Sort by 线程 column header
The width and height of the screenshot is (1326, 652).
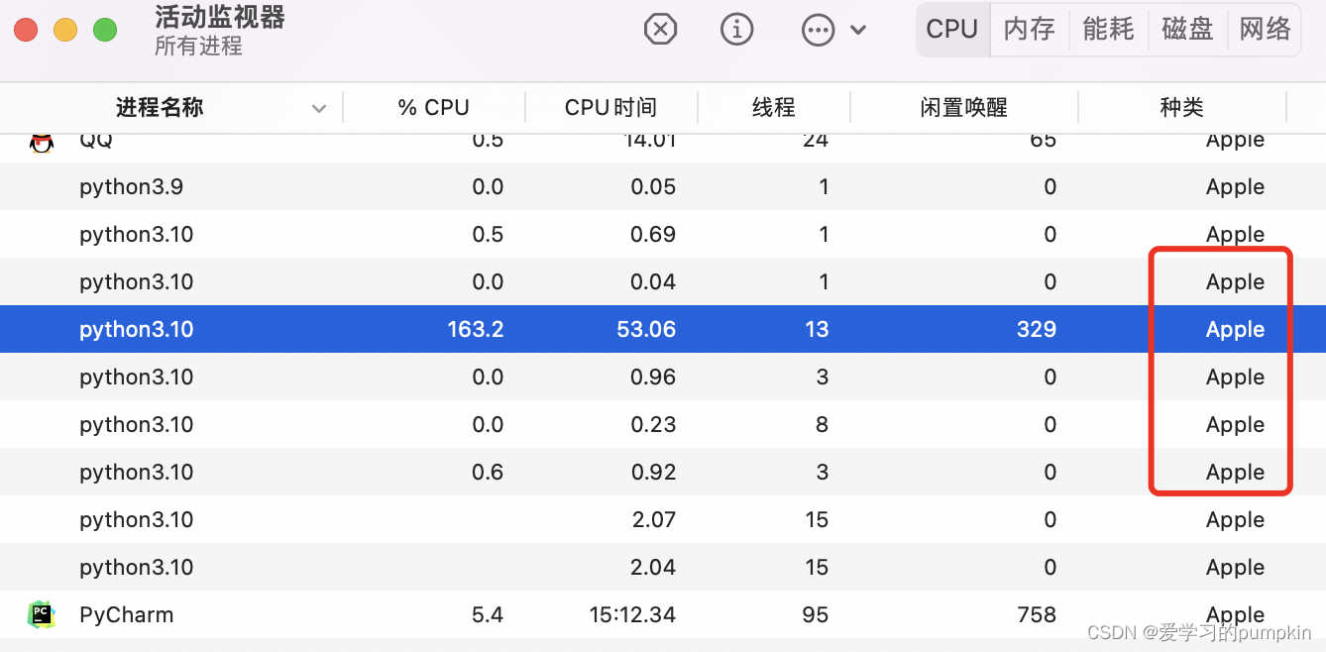774,107
